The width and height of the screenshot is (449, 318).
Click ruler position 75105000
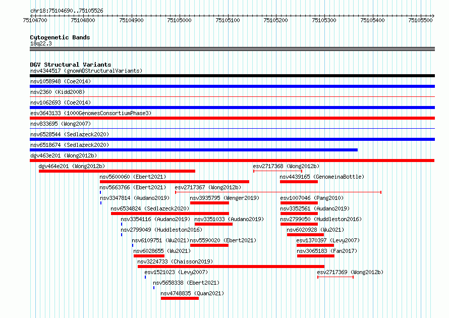179,20
